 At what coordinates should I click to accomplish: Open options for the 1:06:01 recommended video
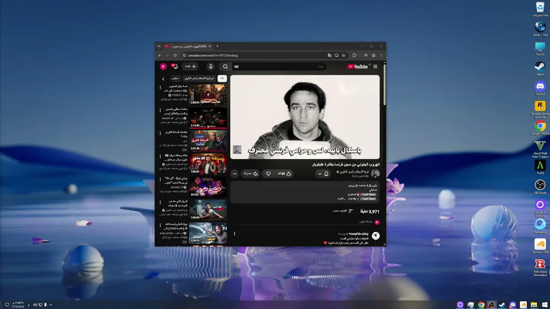point(160,157)
